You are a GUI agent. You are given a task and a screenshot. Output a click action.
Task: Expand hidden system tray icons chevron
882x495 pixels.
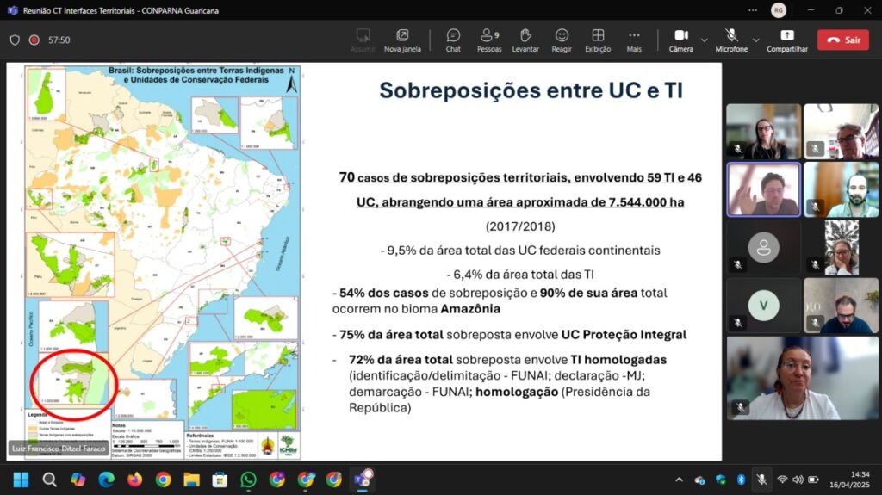tap(679, 480)
